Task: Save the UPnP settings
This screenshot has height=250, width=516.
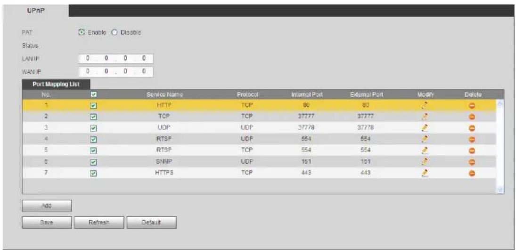Action: (47, 222)
